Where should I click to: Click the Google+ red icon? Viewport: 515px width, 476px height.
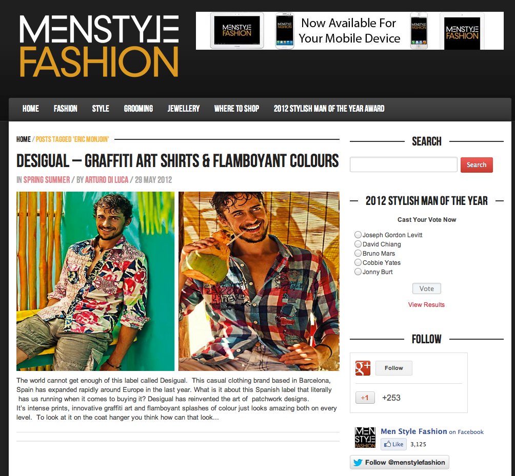pyautogui.click(x=363, y=368)
